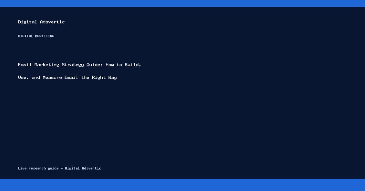Click the word 'Email' starting the heading
The image size is (365, 191).
click(x=25, y=65)
